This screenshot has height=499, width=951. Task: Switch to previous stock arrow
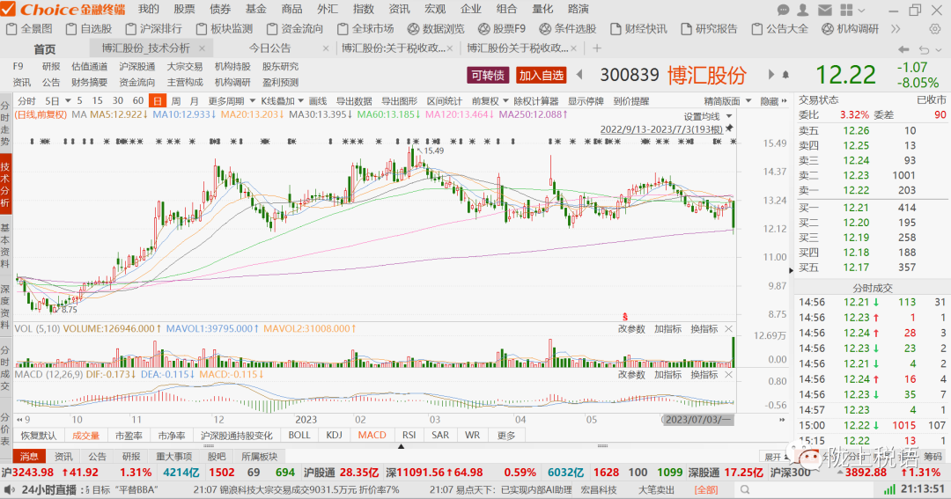tap(579, 75)
